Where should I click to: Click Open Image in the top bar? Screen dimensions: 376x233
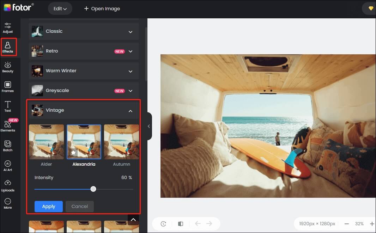click(x=102, y=8)
